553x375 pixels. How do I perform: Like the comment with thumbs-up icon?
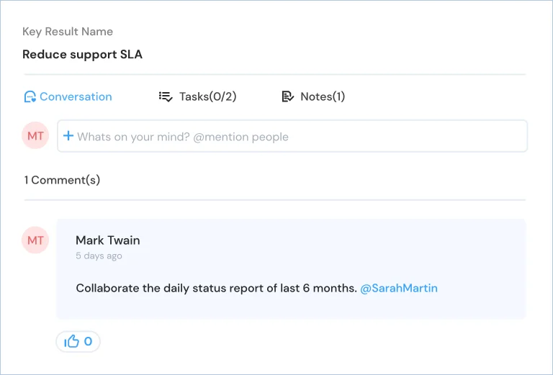(71, 341)
